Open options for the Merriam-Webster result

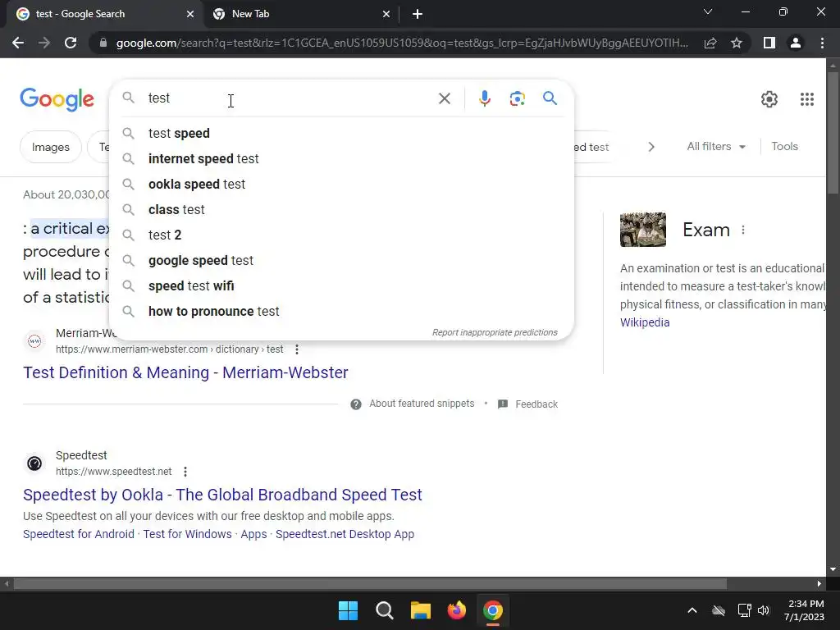tap(297, 349)
